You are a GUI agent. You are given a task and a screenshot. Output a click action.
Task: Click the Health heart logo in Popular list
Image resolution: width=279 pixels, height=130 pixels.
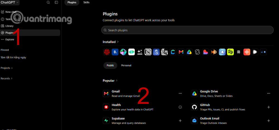pyautogui.click(x=106, y=107)
